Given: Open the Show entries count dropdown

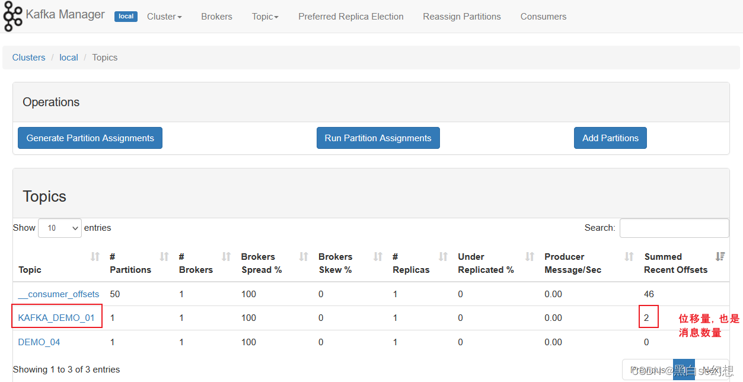Looking at the screenshot, I should point(60,228).
